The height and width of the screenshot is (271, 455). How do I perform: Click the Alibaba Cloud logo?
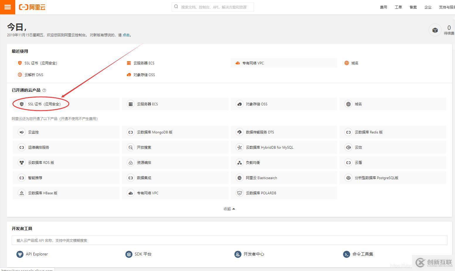coord(32,7)
